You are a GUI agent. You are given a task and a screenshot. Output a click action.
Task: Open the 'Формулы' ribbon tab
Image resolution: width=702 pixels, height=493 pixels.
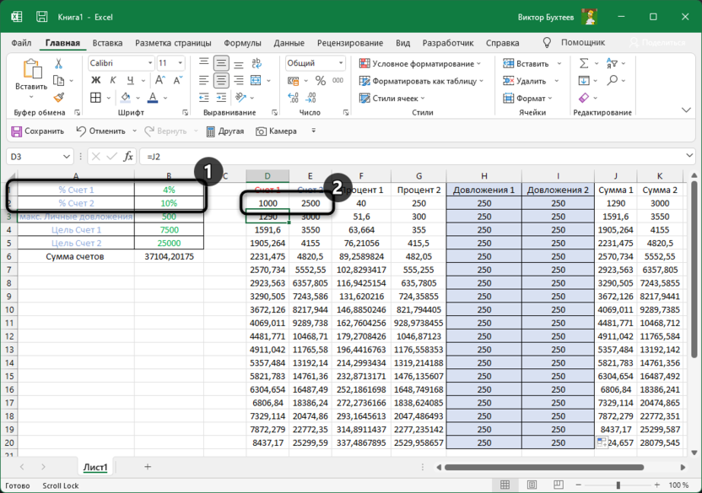click(x=242, y=43)
